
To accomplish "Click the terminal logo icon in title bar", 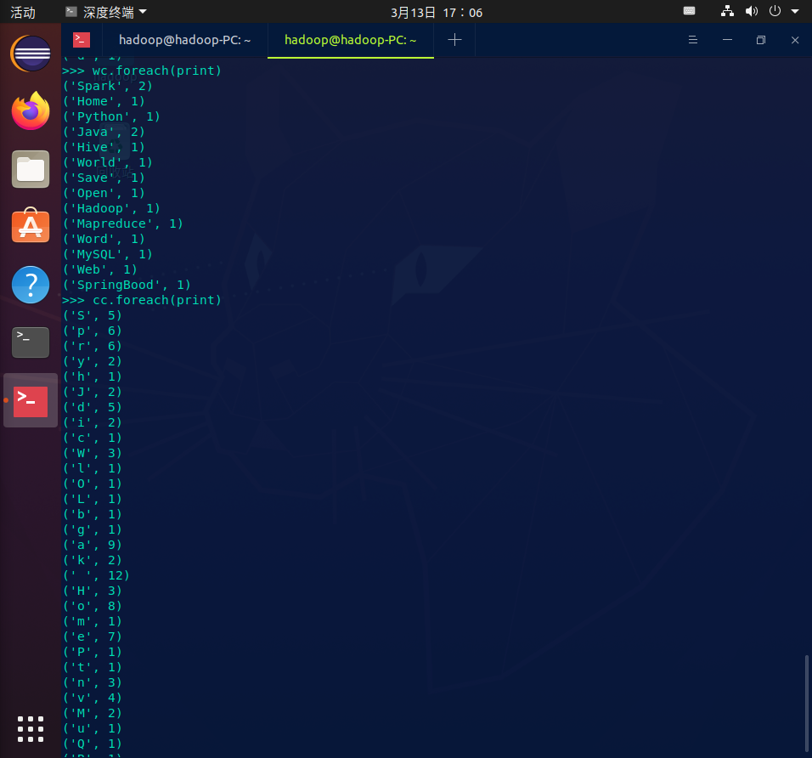I will 82,40.
